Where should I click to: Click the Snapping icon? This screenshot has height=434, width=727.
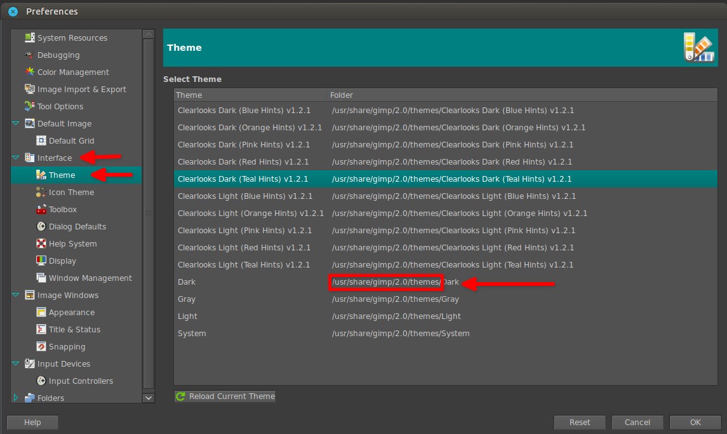(41, 347)
